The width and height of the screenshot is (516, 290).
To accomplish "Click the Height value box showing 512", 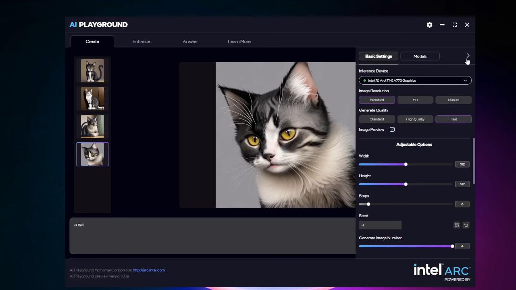I will pyautogui.click(x=462, y=184).
